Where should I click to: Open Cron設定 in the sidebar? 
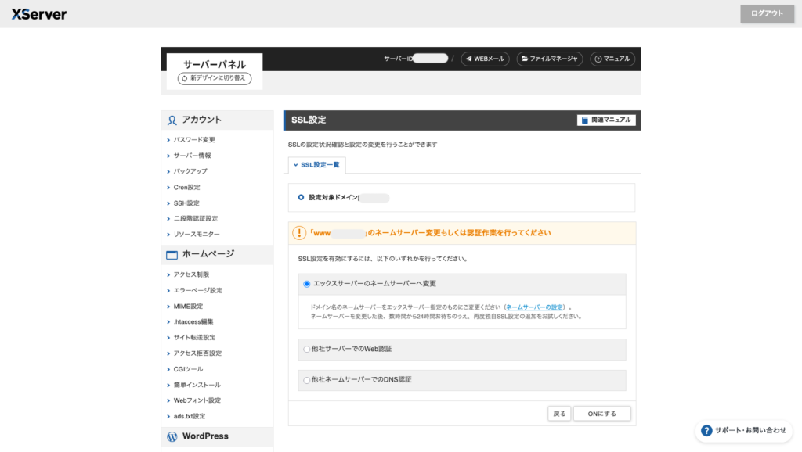pyautogui.click(x=186, y=188)
